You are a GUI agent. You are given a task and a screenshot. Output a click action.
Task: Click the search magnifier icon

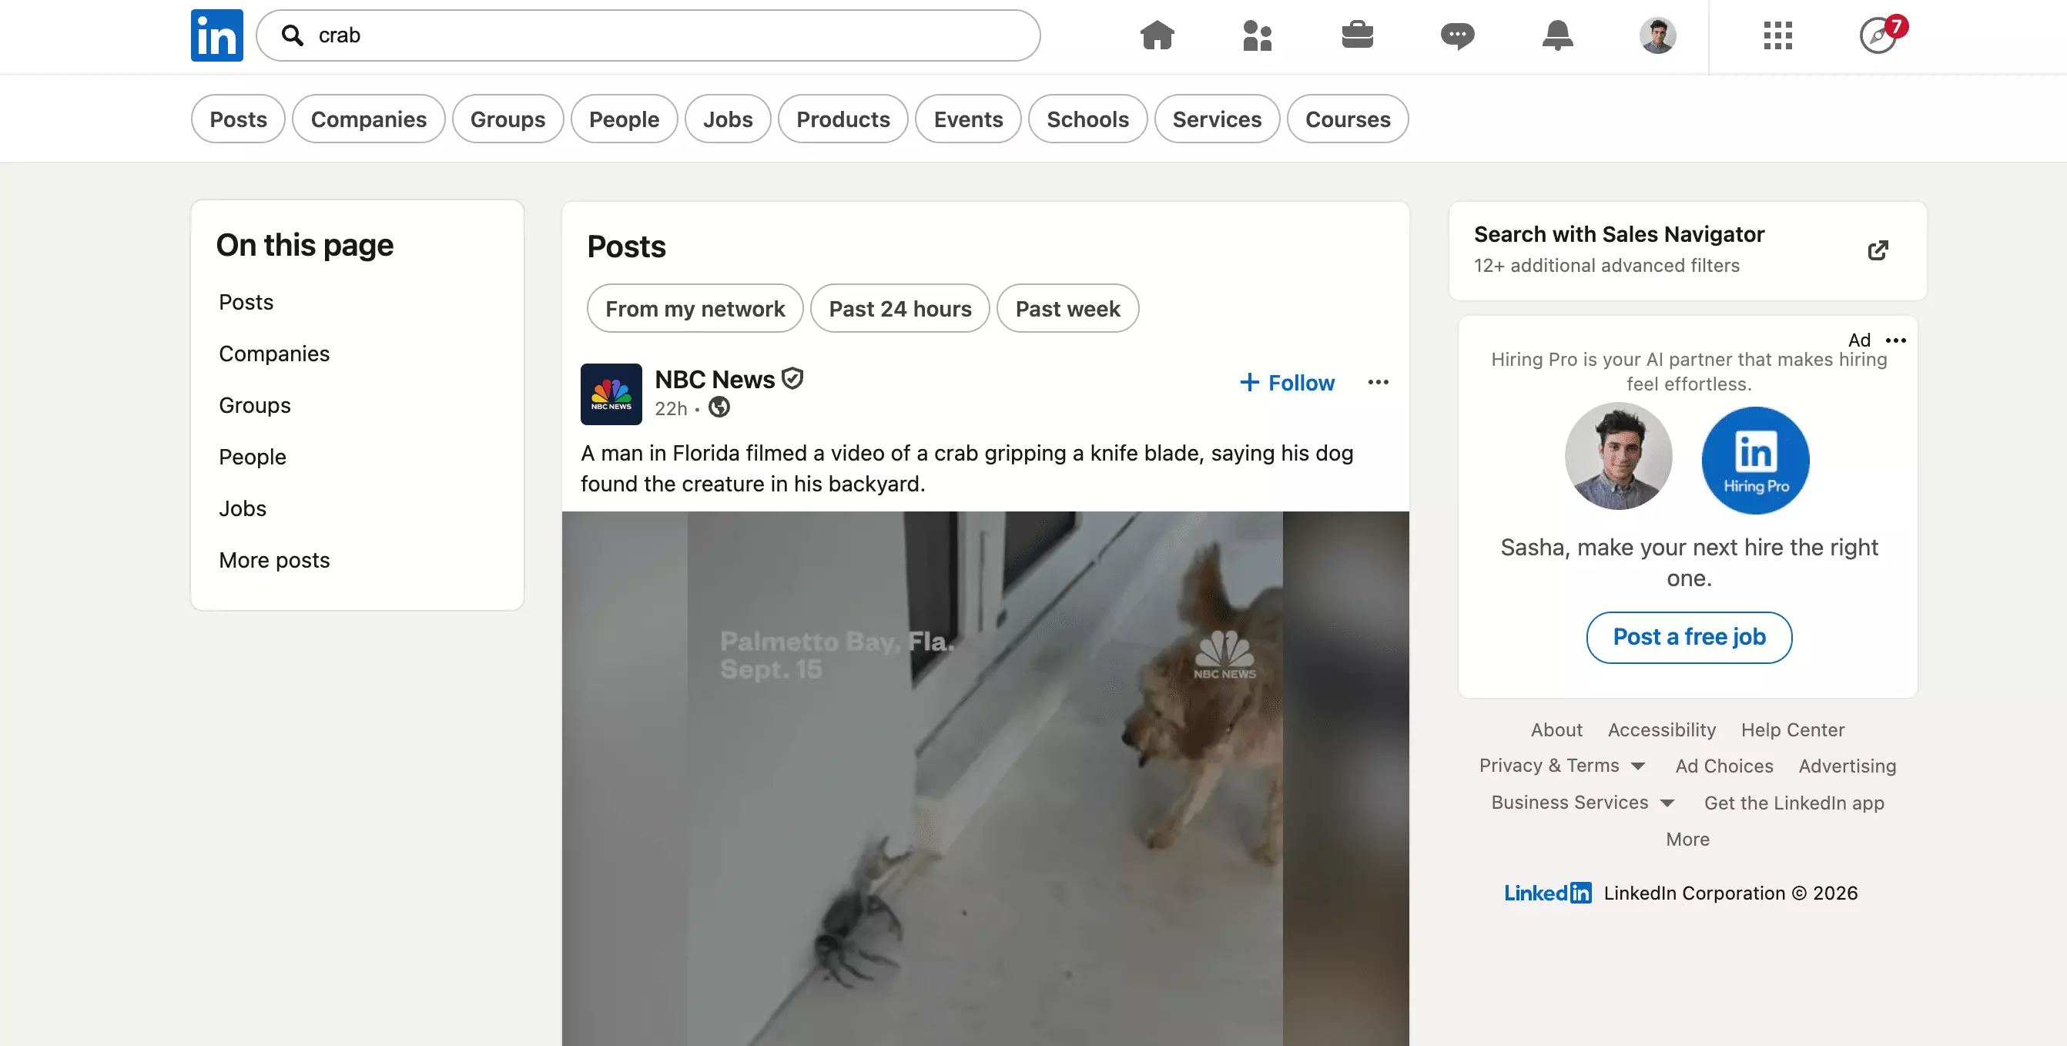(x=293, y=35)
